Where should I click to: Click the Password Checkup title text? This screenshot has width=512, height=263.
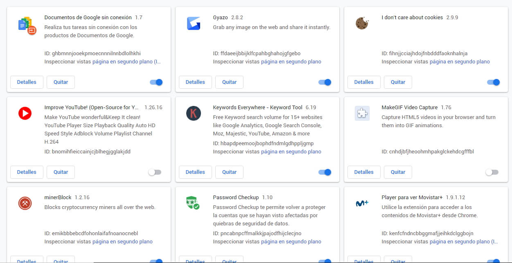pyautogui.click(x=236, y=198)
